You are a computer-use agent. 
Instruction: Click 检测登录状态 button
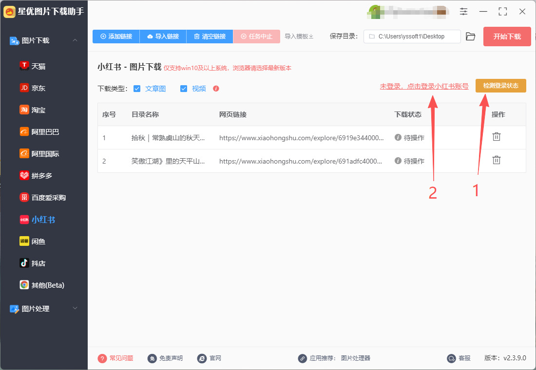(501, 85)
